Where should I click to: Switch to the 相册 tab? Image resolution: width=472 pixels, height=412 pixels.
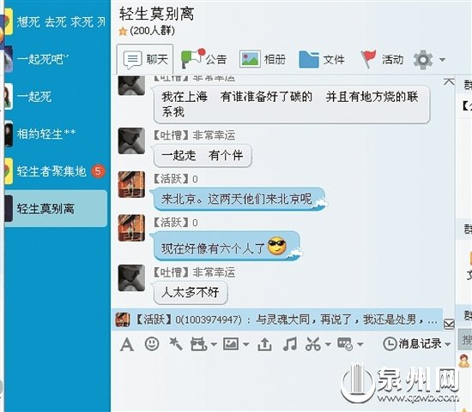pos(263,59)
